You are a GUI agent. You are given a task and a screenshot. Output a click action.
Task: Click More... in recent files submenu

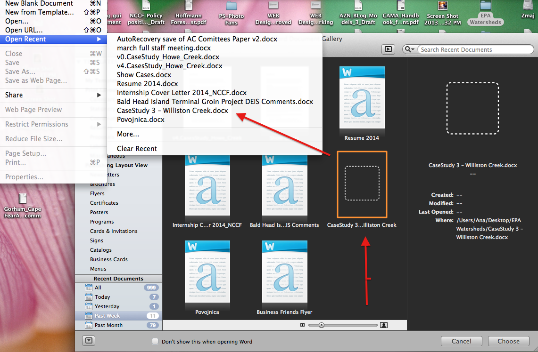pos(215,134)
